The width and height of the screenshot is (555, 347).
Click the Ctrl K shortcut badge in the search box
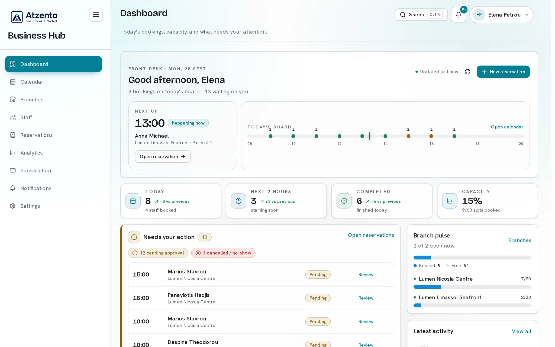pos(435,15)
